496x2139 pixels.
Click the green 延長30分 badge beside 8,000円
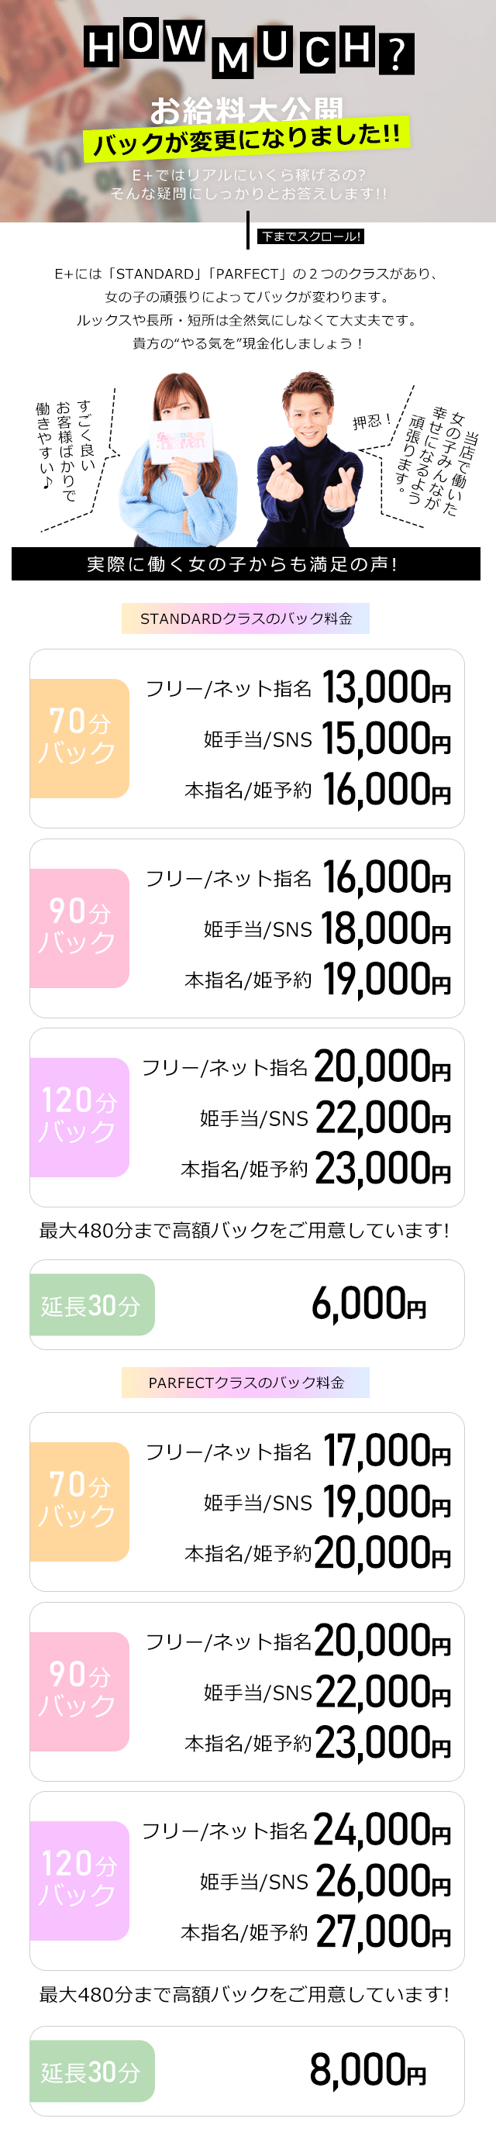pos(92,2072)
